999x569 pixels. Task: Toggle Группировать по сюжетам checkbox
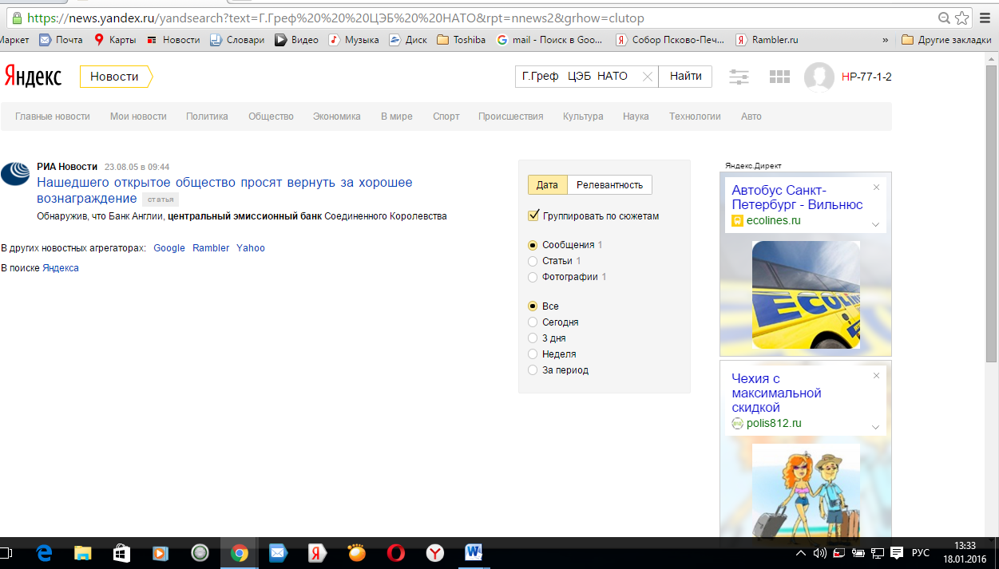click(x=533, y=215)
